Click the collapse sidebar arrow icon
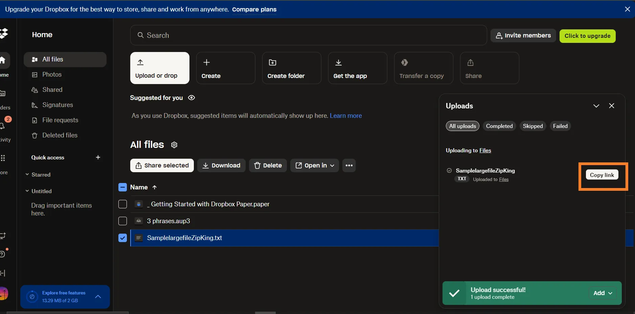Screen dimensions: 635x314 click(x=2, y=273)
